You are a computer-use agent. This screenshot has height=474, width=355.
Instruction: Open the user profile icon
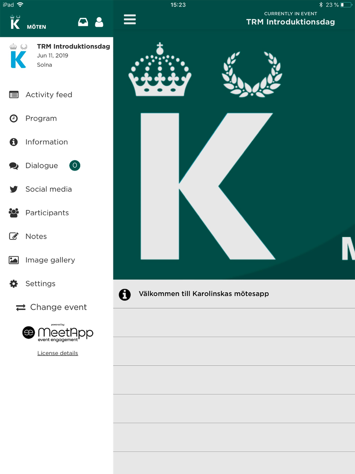[x=99, y=22]
